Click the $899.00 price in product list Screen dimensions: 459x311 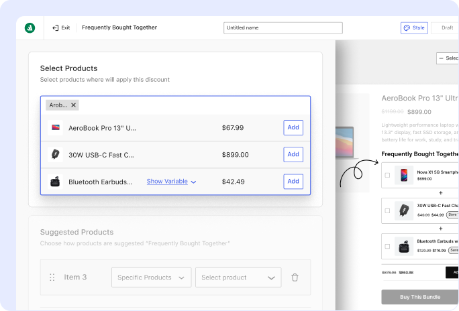[235, 155]
